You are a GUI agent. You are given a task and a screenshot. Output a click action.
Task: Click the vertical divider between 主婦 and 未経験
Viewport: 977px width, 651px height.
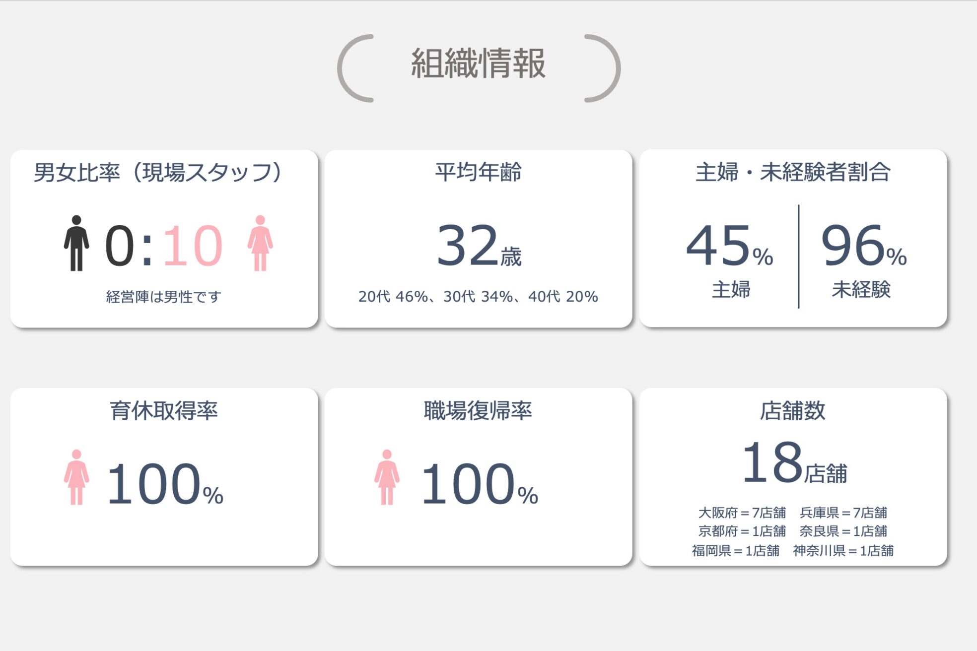point(798,256)
